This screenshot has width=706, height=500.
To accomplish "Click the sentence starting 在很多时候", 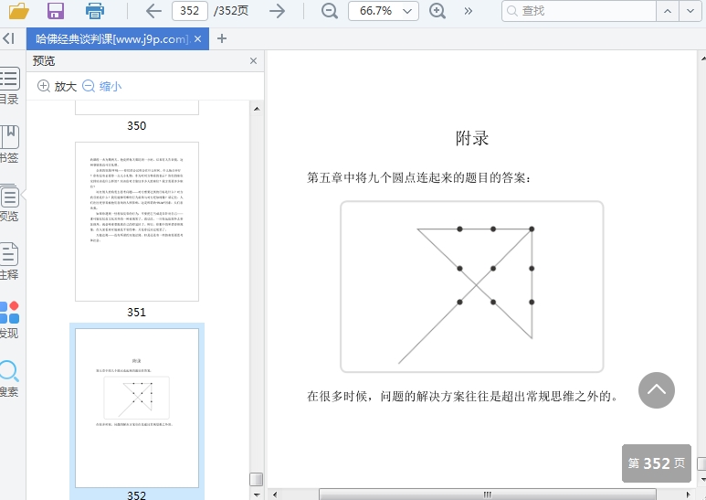I will pyautogui.click(x=462, y=396).
